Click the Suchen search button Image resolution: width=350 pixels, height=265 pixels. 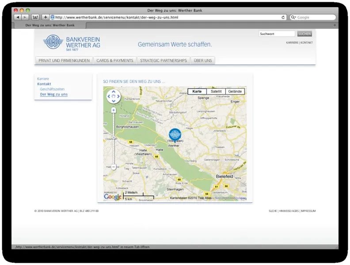point(304,34)
